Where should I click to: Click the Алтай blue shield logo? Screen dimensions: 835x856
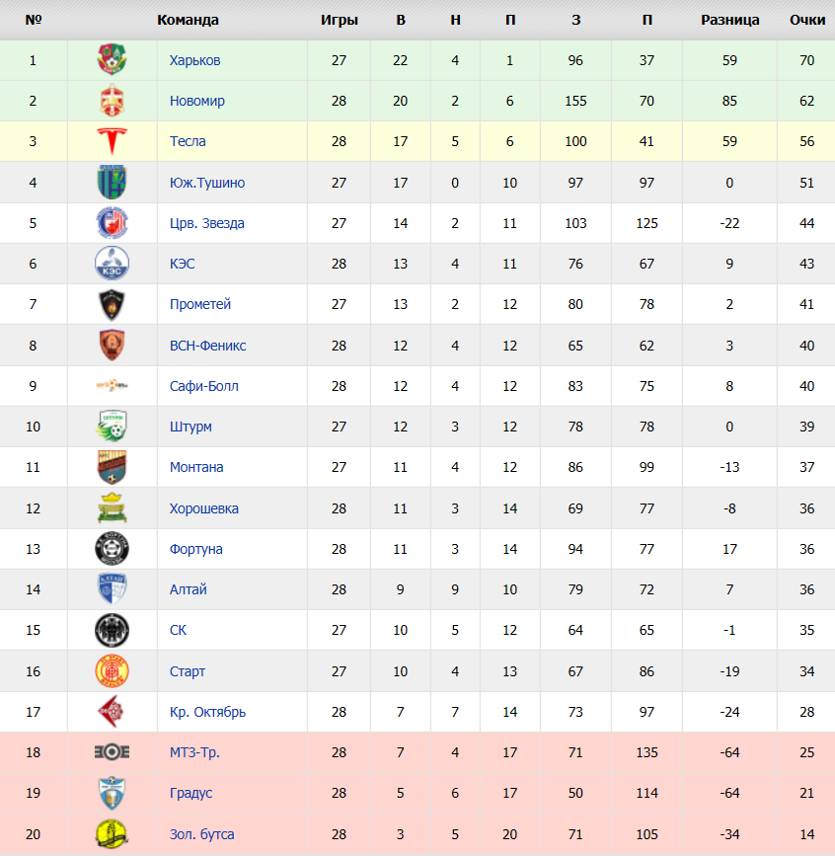pos(112,589)
